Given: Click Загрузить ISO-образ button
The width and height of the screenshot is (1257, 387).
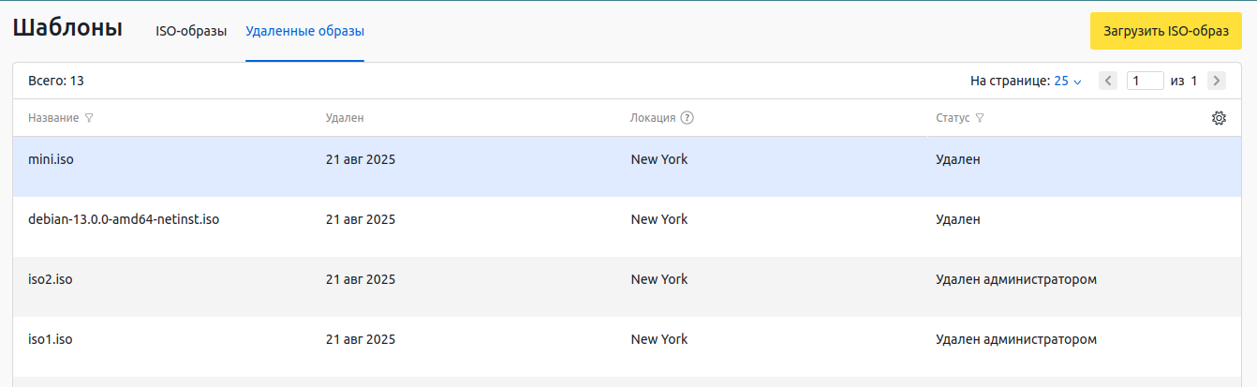Looking at the screenshot, I should point(1165,31).
